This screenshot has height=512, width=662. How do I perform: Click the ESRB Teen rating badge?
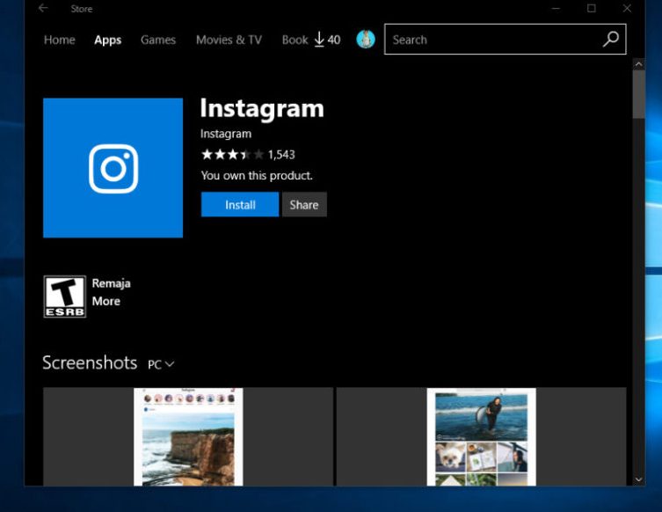(64, 296)
